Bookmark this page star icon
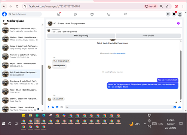The image size is (187, 135). pos(167,6)
